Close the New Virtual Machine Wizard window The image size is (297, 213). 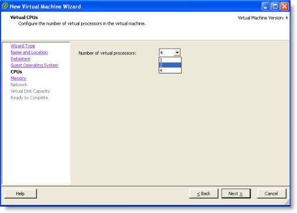[x=284, y=6]
